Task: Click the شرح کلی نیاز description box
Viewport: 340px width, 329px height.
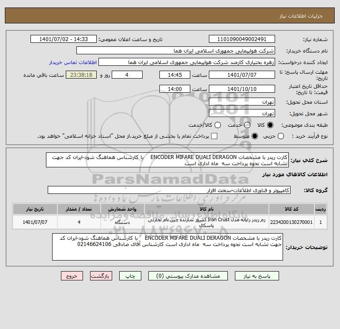Action: click(167, 160)
